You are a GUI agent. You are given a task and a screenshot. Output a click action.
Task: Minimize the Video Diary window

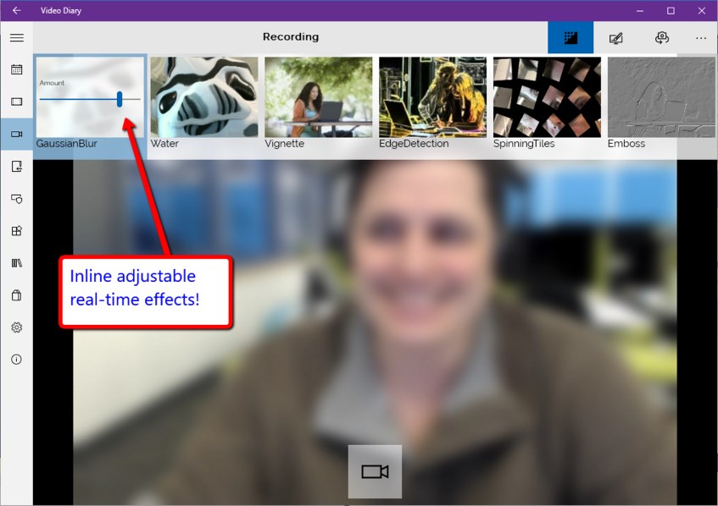[640, 10]
